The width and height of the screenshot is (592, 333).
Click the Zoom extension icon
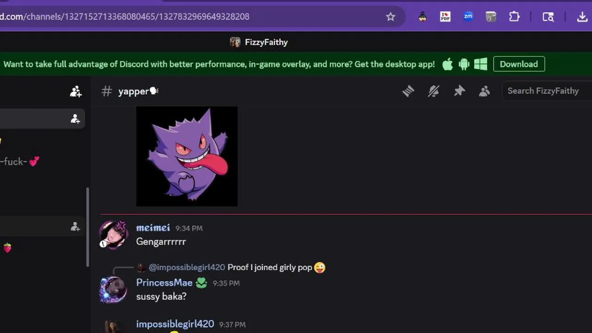pos(468,17)
